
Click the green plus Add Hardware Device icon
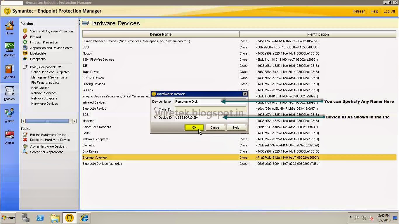pyautogui.click(x=25, y=146)
